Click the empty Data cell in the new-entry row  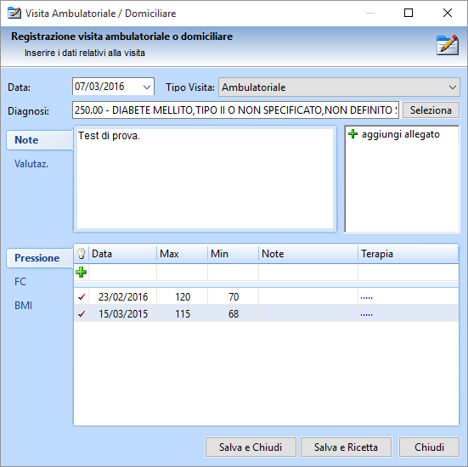click(x=122, y=273)
